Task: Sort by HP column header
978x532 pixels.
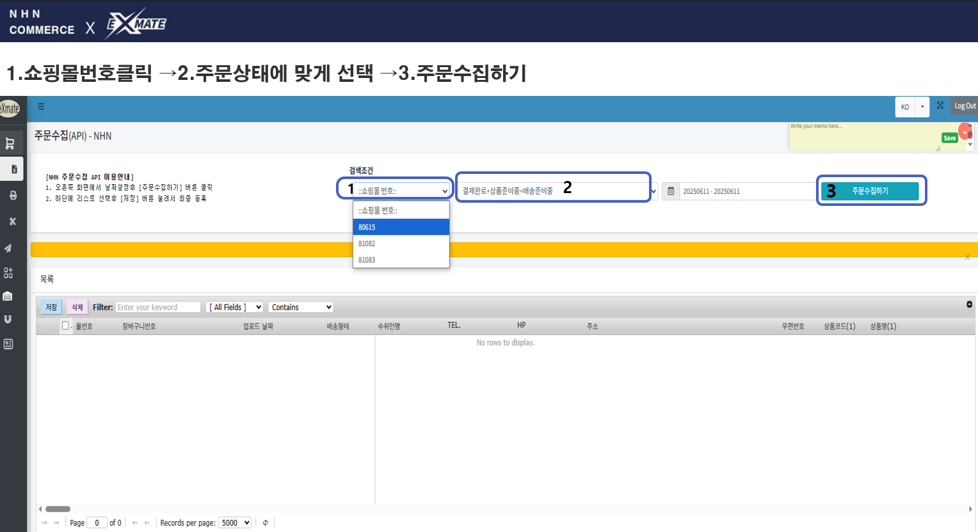Action: pyautogui.click(x=522, y=325)
